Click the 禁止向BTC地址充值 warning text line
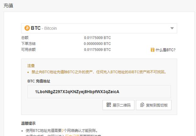 coord(99,72)
